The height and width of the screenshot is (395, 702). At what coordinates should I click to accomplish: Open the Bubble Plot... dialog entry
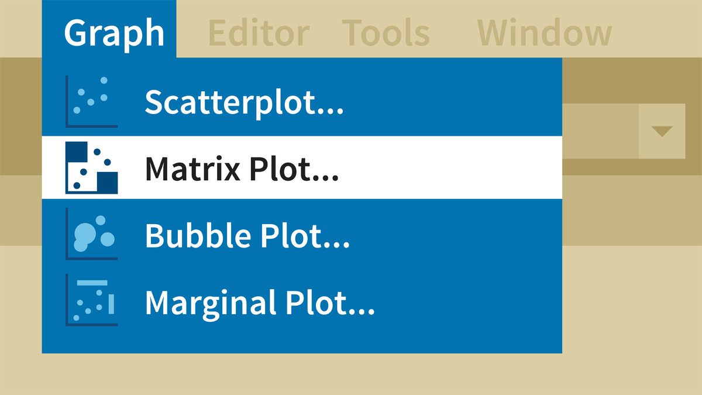[247, 235]
